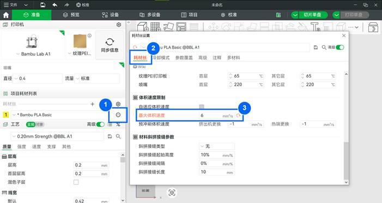Open the Bambu PLA Basic filament dropdown

(x=58, y=115)
